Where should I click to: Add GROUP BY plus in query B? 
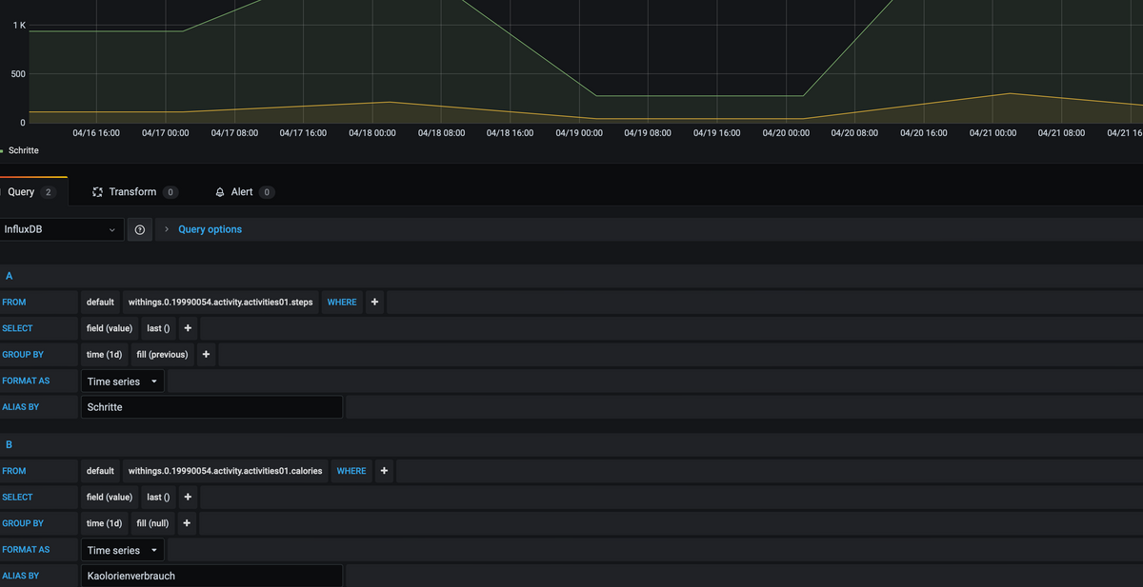(187, 523)
